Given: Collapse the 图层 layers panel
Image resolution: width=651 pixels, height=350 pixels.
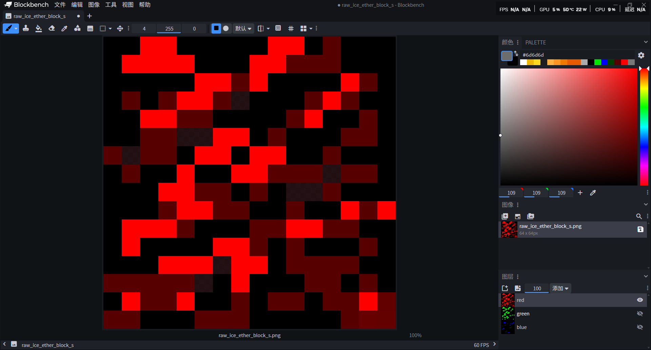Looking at the screenshot, I should [x=646, y=276].
